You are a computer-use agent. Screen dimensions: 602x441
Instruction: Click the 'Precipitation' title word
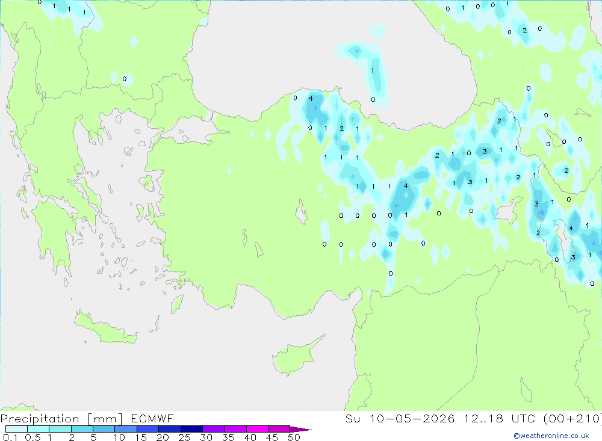[40, 419]
